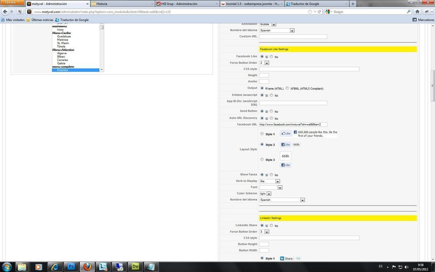Viewport: 435px width, 272px height.
Task: Launch Windows Media Player from taskbar
Action: (39, 267)
